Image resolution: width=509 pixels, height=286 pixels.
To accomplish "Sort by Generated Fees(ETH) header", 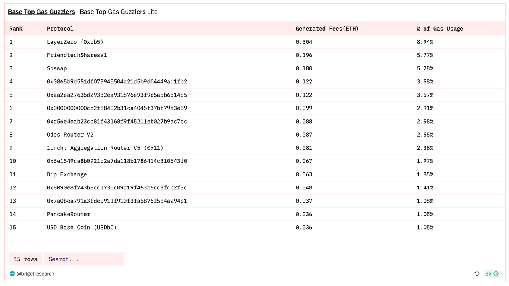I will click(327, 29).
